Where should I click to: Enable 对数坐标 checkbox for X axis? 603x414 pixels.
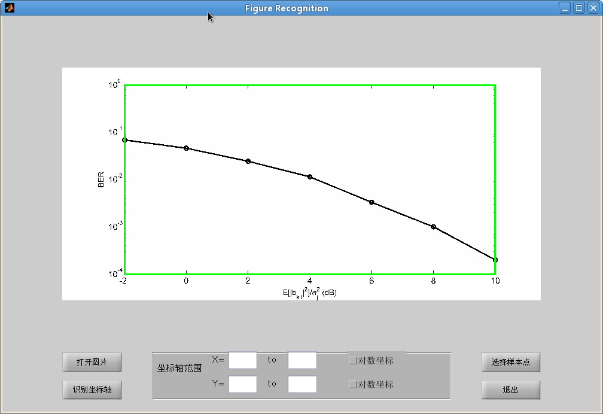(353, 361)
